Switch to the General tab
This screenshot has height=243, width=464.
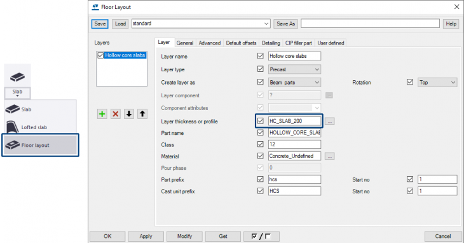pos(185,43)
